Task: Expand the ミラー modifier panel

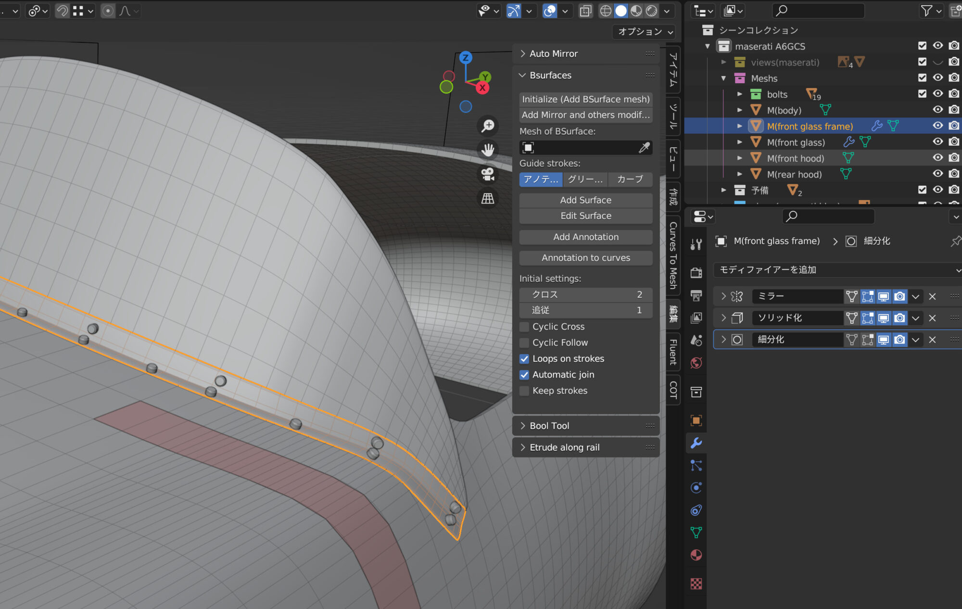Action: [x=723, y=296]
